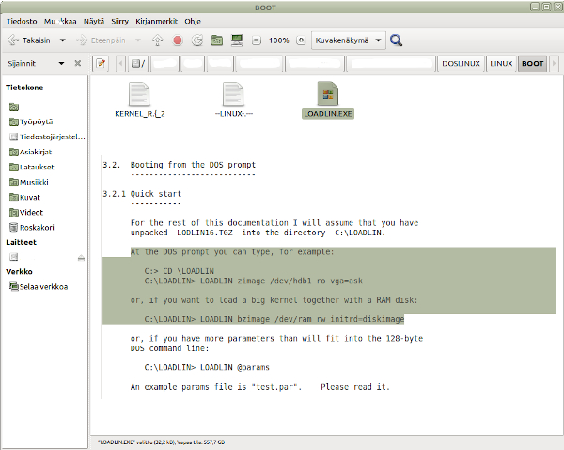Screen dimensions: 564x450
Task: Go to LINUX folder in path bar
Action: tap(501, 64)
